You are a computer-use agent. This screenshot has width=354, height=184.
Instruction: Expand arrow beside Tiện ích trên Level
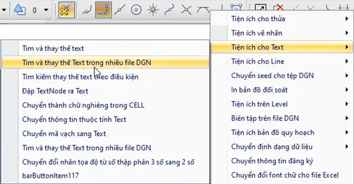pyautogui.click(x=347, y=104)
